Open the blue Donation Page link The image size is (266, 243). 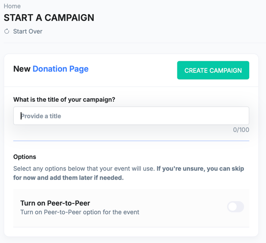pos(60,69)
